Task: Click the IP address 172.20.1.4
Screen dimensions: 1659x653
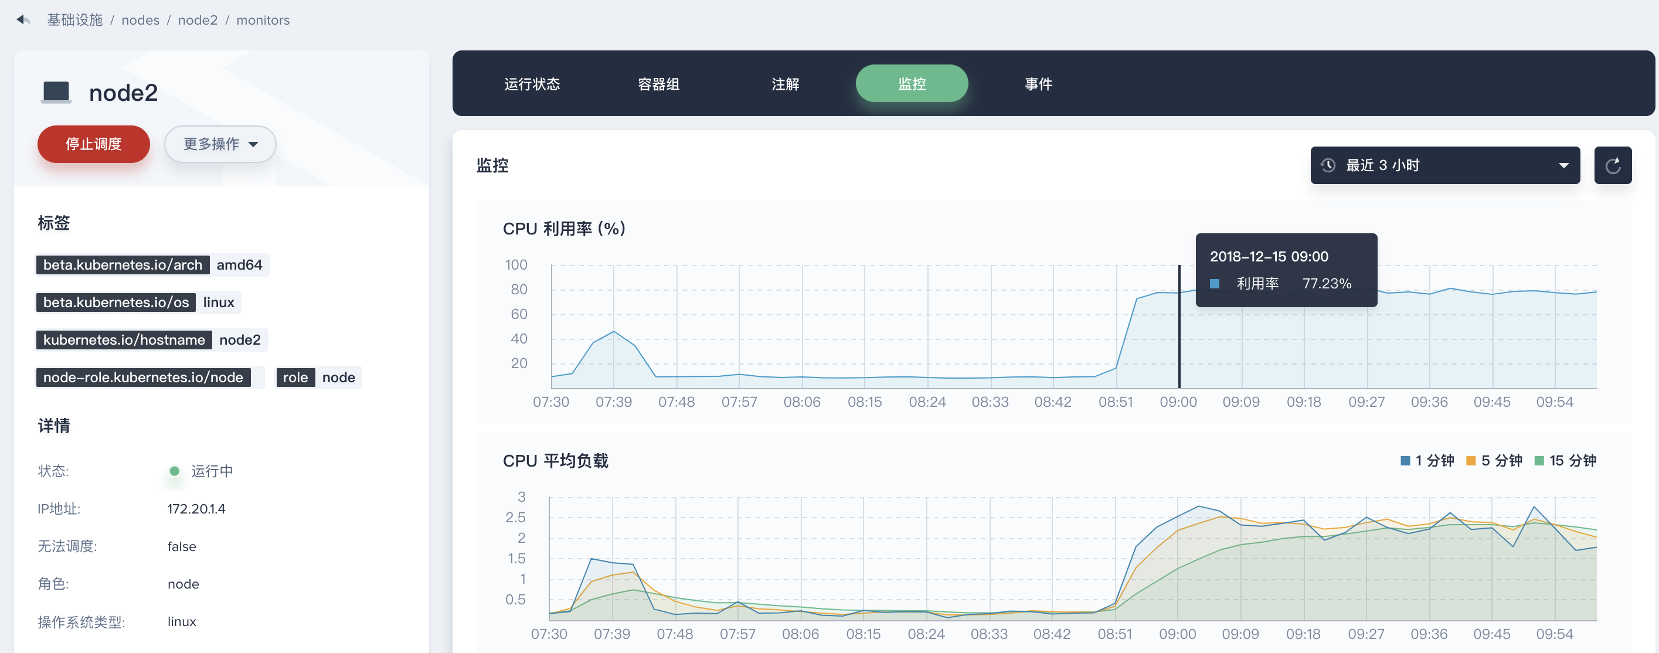Action: (x=196, y=509)
